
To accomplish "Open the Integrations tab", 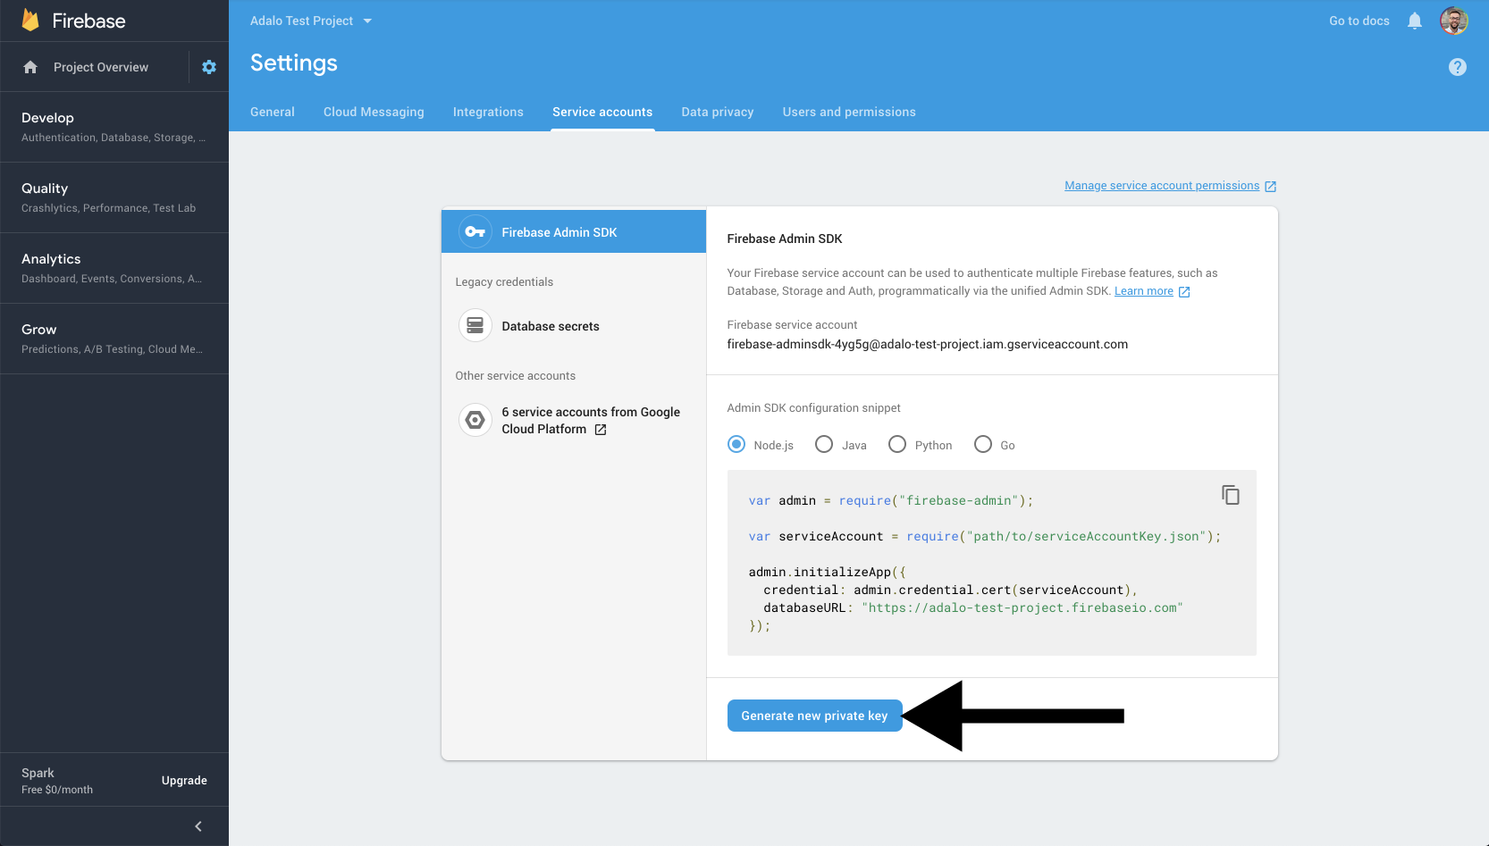I will pyautogui.click(x=488, y=112).
